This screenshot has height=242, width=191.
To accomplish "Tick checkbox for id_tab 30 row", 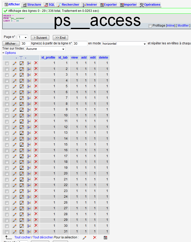I will [7, 226].
